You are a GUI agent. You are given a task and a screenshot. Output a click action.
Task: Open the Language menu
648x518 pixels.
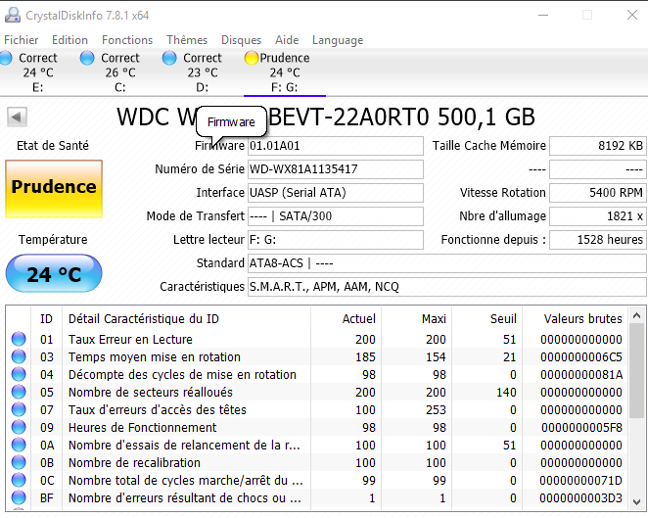[x=338, y=40]
